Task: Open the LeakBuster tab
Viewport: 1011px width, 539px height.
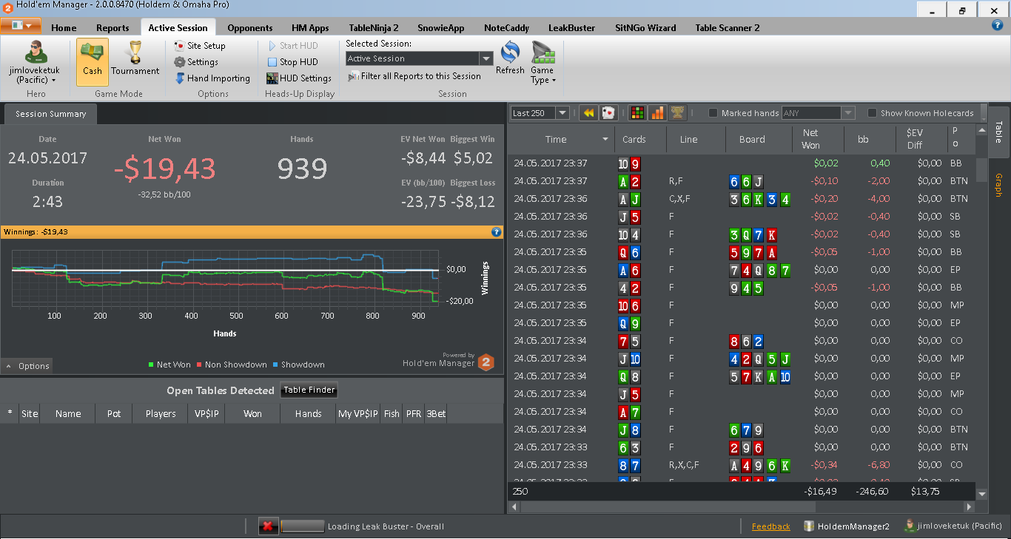Action: pos(571,28)
